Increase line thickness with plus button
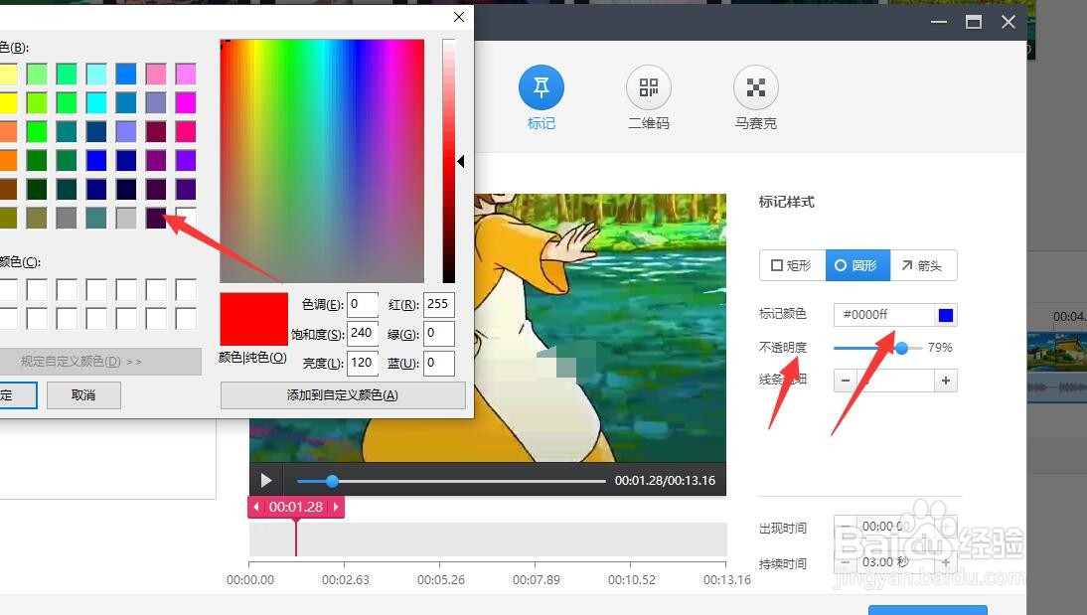Screen dimensions: 1087x615 coord(946,381)
